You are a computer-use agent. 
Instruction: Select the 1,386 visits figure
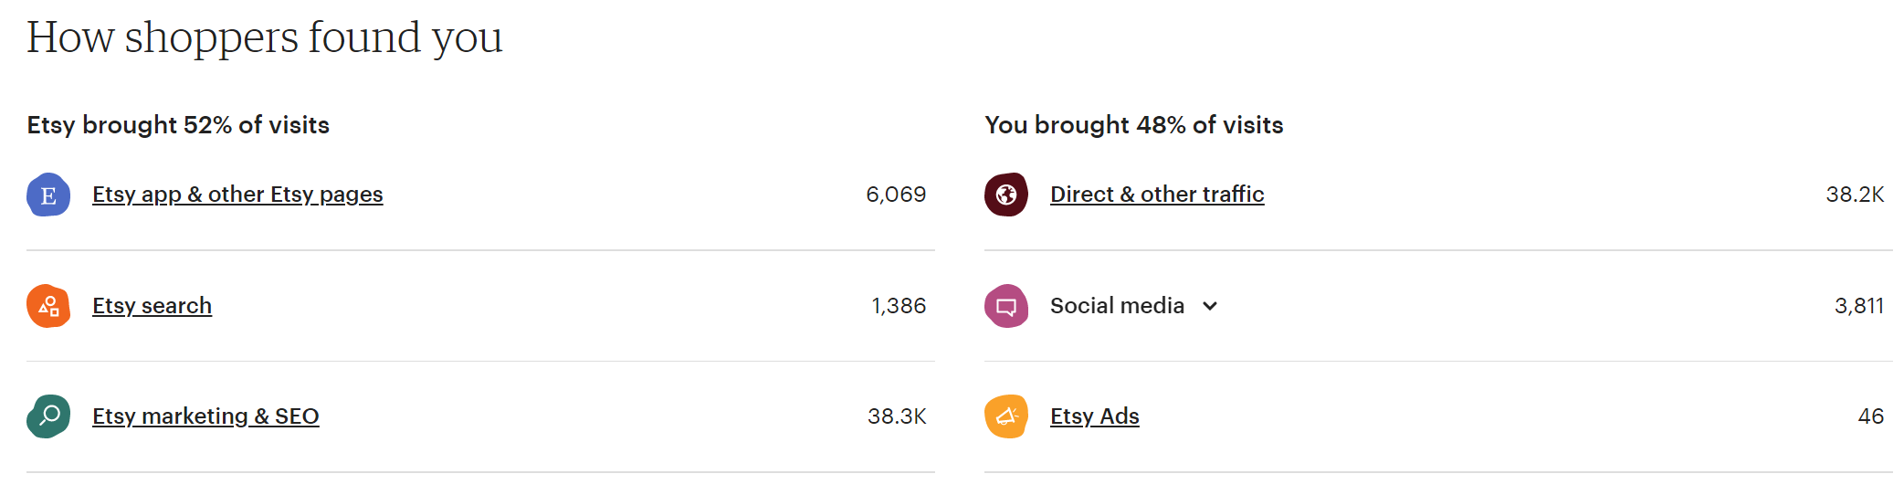click(x=899, y=306)
